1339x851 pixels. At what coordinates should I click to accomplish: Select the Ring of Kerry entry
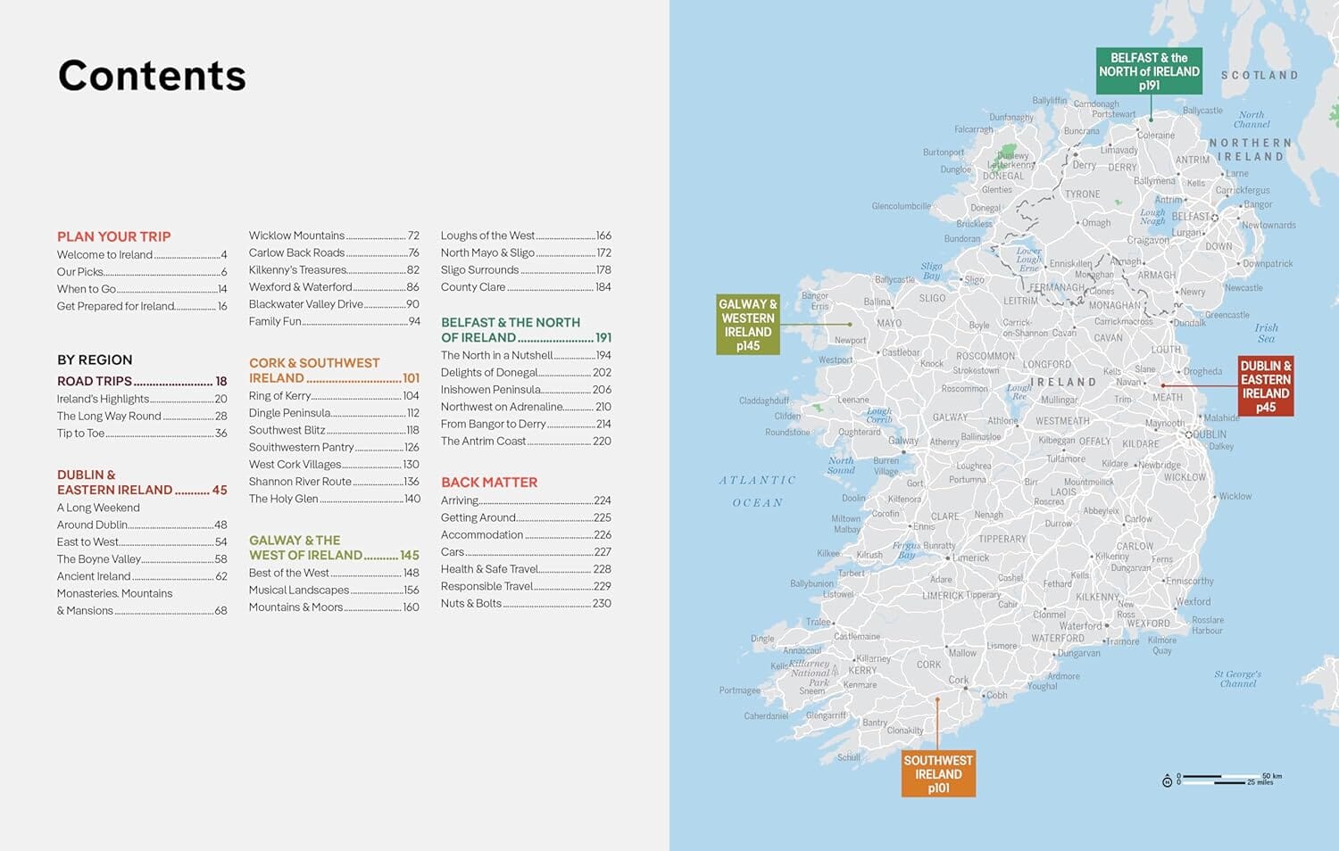coord(282,395)
